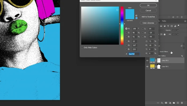This screenshot has width=187, height=106.
Task: Hide the Color Fill 2 layer
Action: [147, 60]
